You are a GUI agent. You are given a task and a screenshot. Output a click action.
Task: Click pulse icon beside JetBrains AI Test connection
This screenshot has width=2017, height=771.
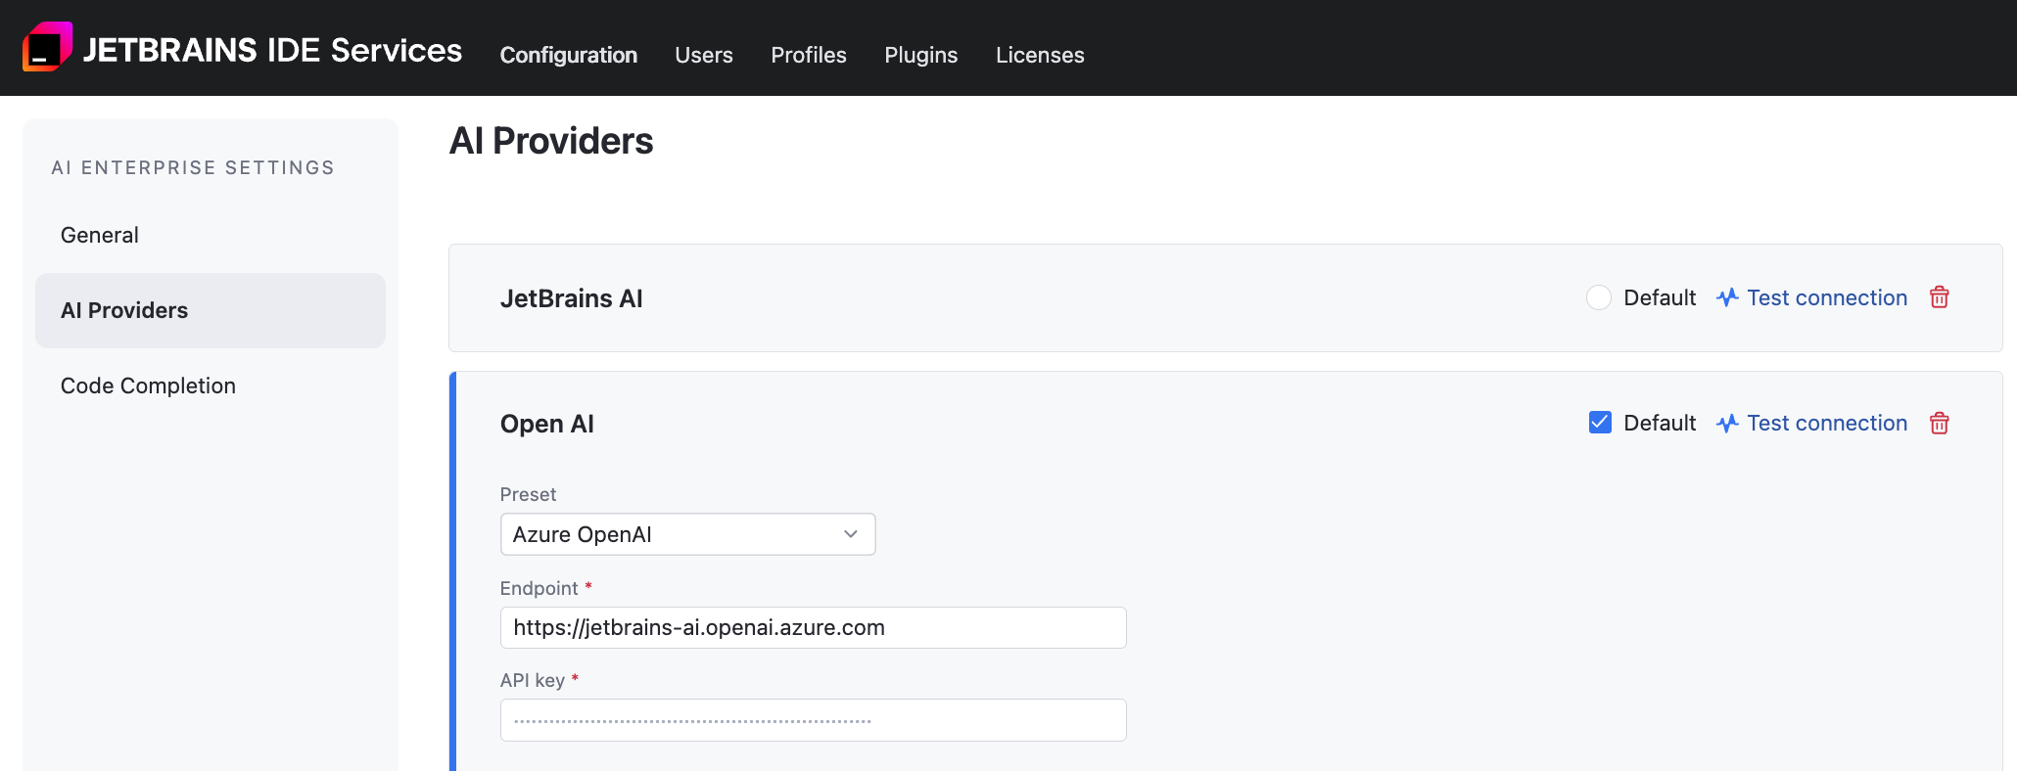tap(1727, 297)
